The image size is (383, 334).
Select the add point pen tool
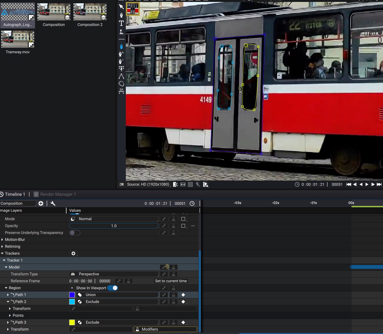121,54
